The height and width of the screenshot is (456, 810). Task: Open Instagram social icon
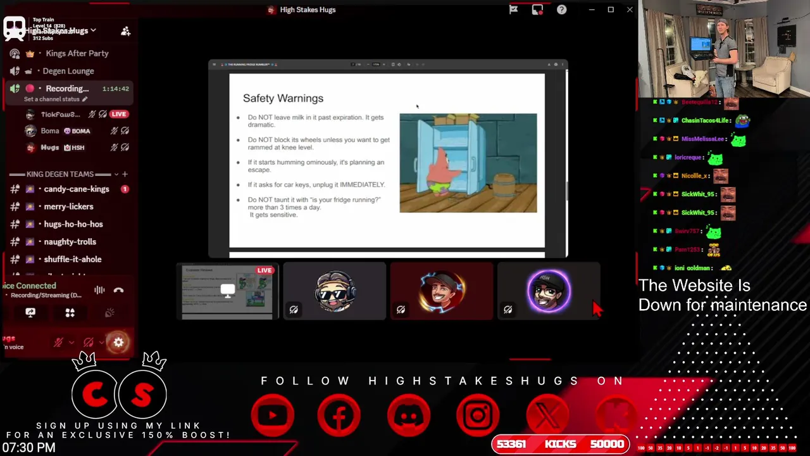click(478, 416)
